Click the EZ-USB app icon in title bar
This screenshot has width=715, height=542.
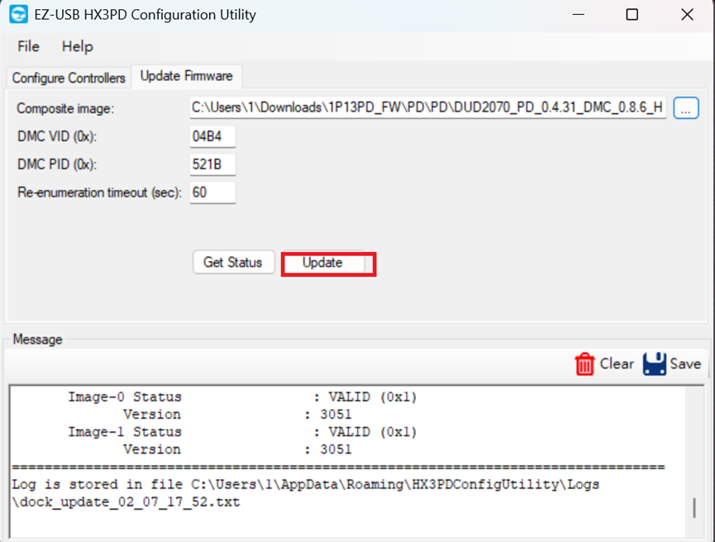(19, 14)
